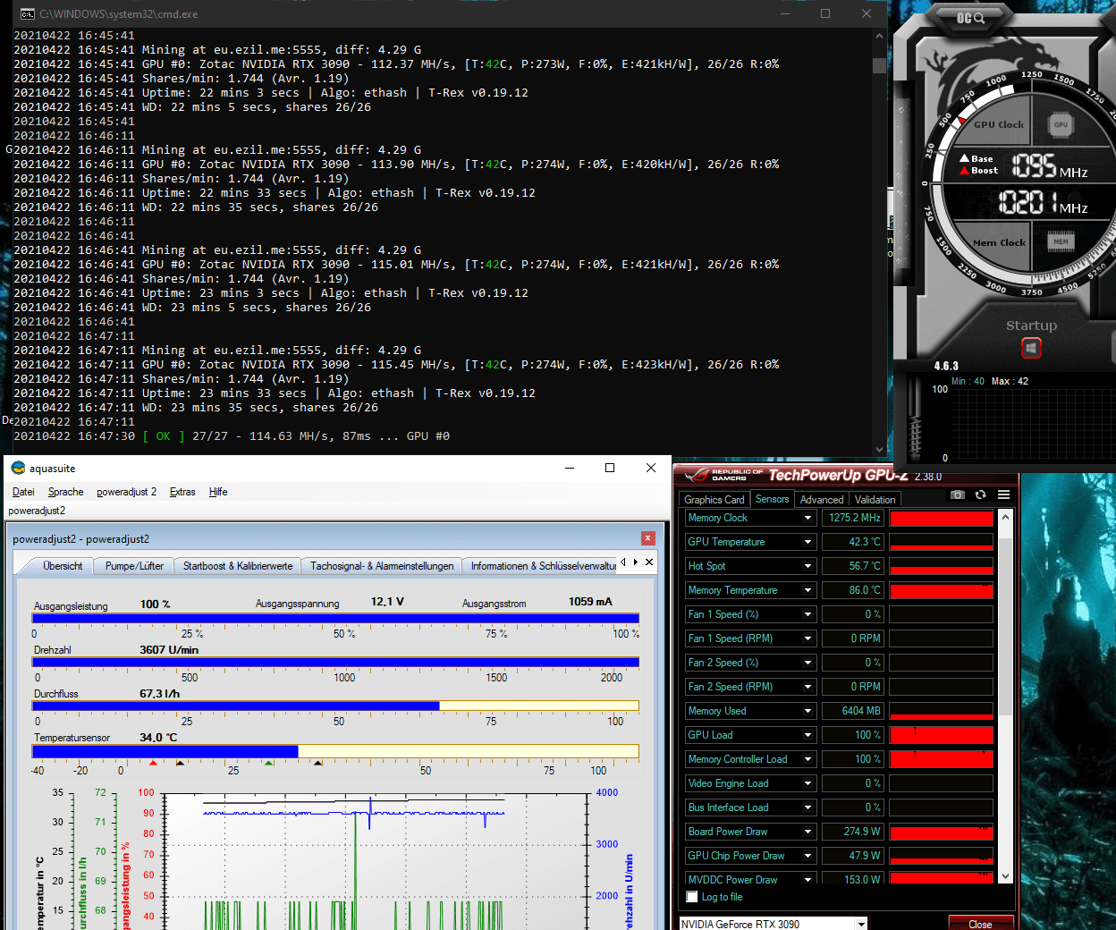Open the Video Engine Load dropdown
The height and width of the screenshot is (930, 1116).
(x=808, y=783)
